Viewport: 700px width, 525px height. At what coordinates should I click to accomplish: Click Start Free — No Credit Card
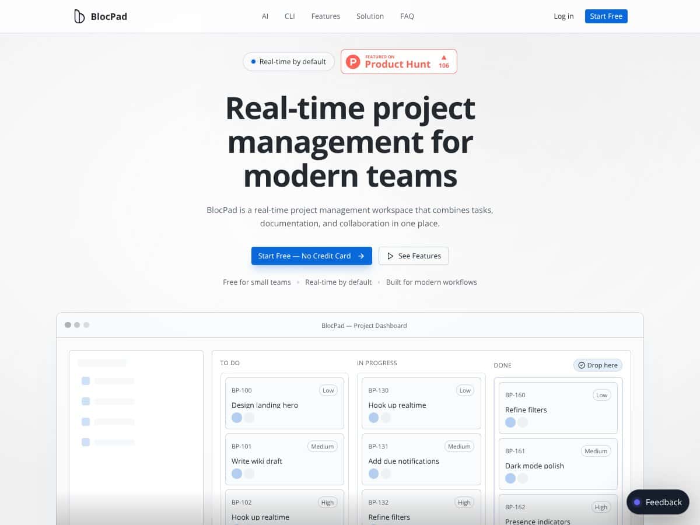pos(311,256)
